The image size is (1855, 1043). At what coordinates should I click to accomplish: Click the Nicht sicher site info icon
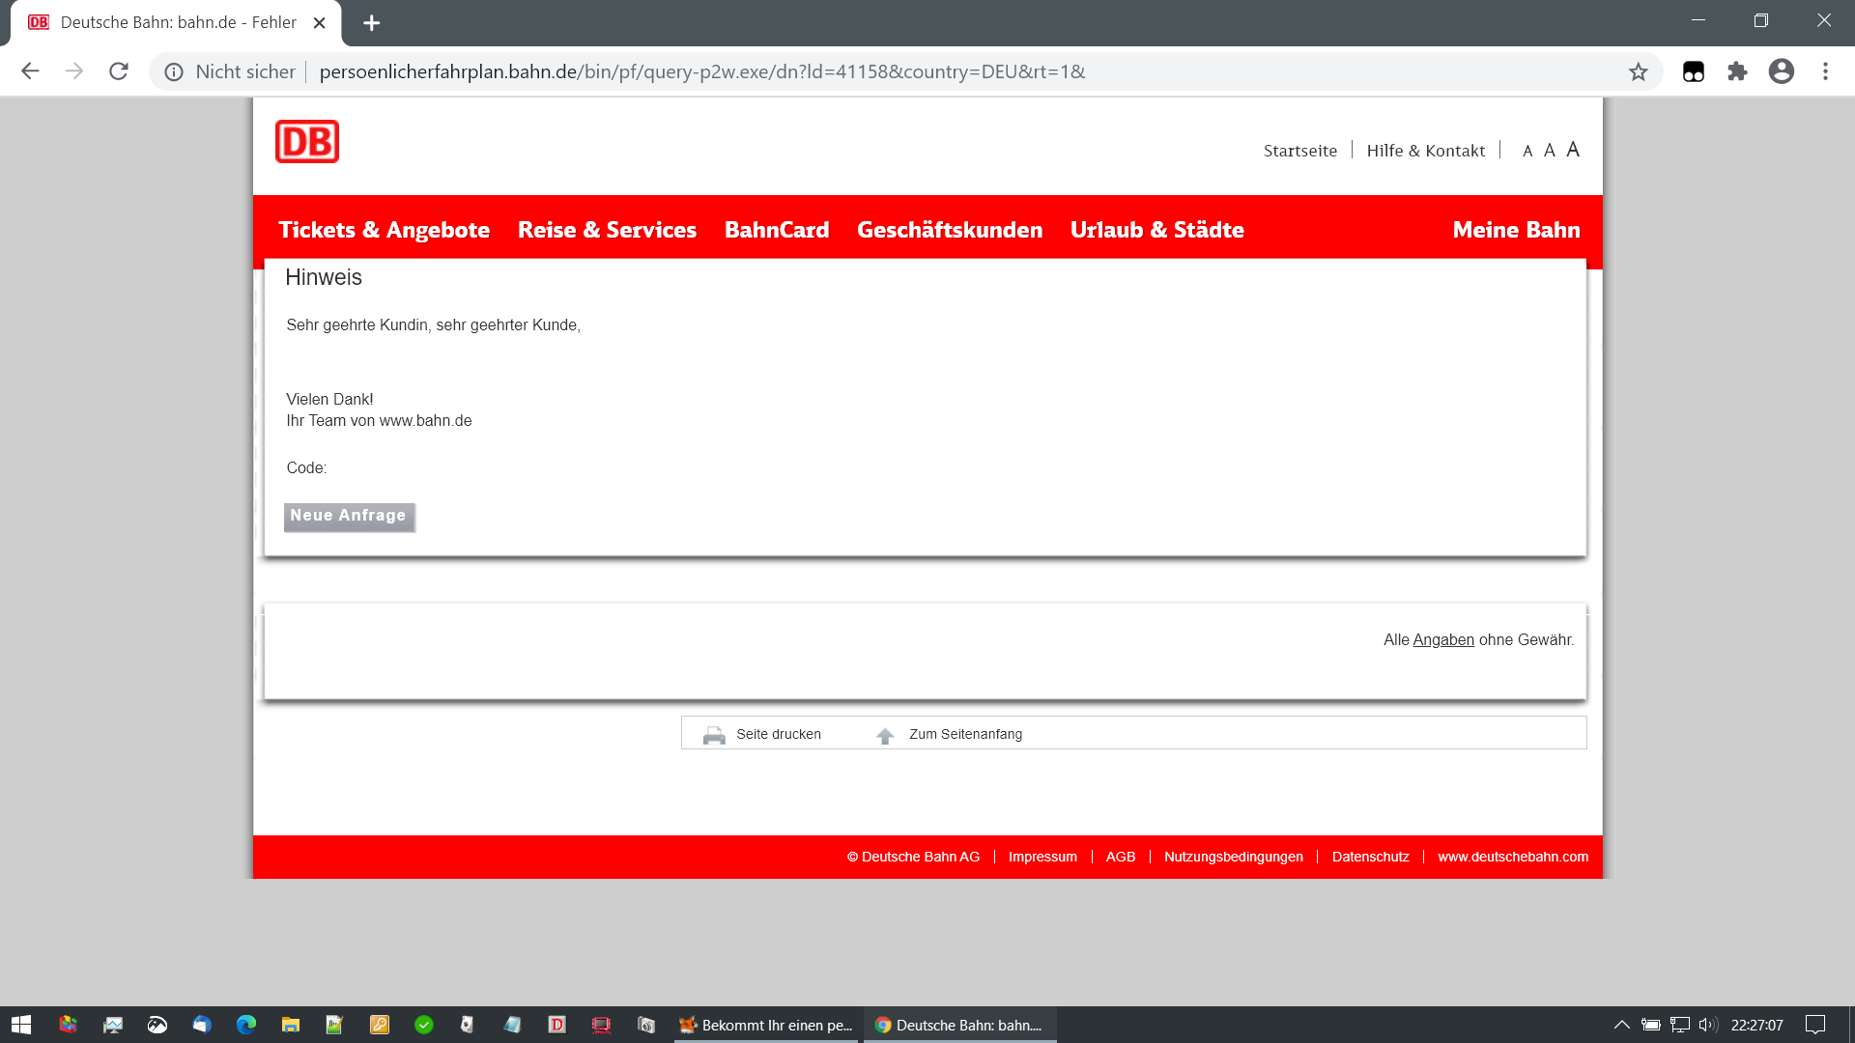174,72
